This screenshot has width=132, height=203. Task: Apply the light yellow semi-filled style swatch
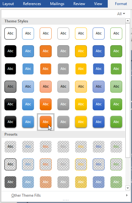click(81, 87)
